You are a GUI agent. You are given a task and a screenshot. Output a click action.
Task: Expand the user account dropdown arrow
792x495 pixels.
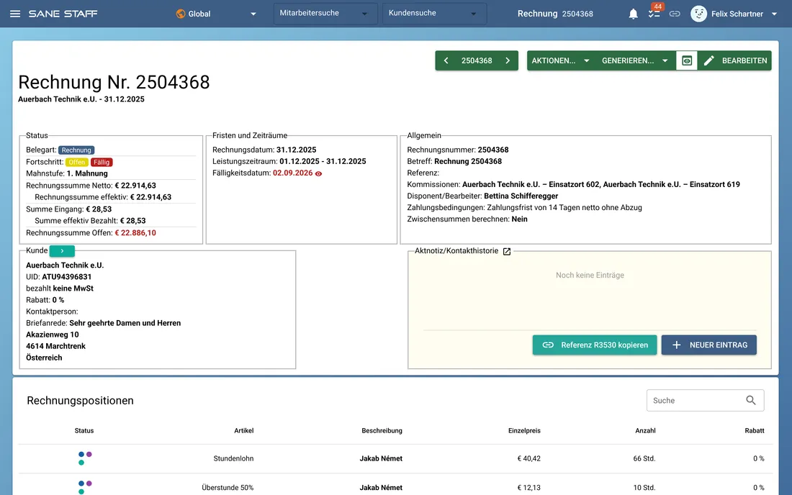pyautogui.click(x=774, y=14)
